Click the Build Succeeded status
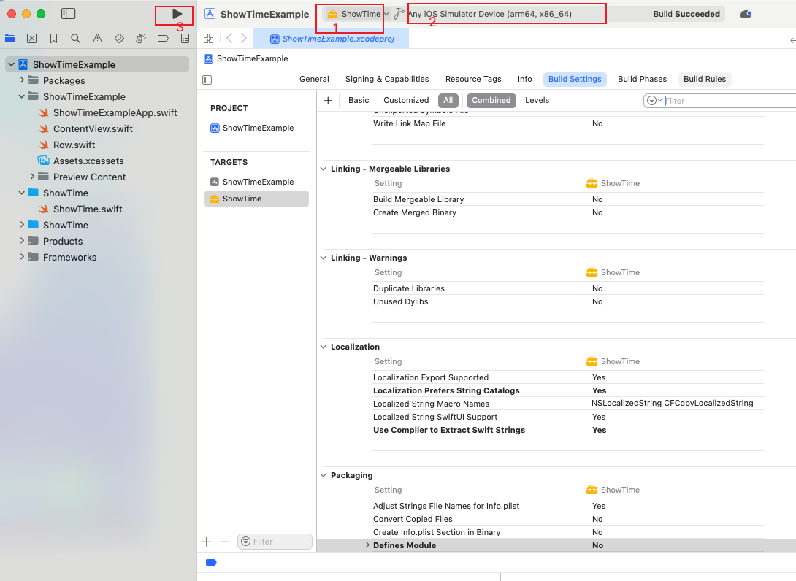 tap(686, 14)
